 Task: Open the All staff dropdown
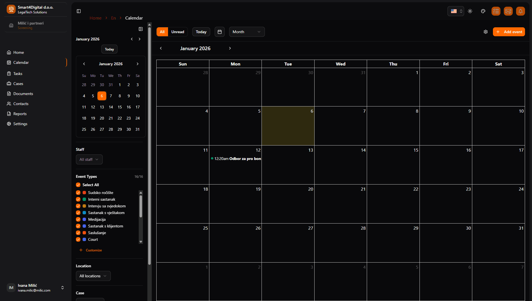[89, 159]
